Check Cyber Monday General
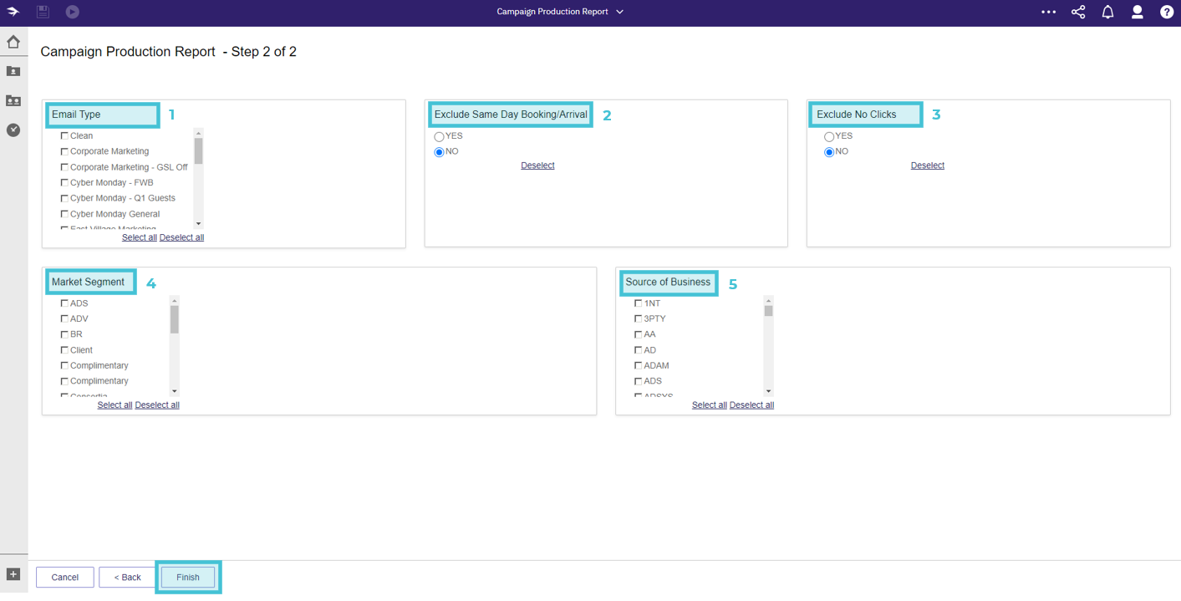This screenshot has height=601, width=1181. click(x=64, y=214)
